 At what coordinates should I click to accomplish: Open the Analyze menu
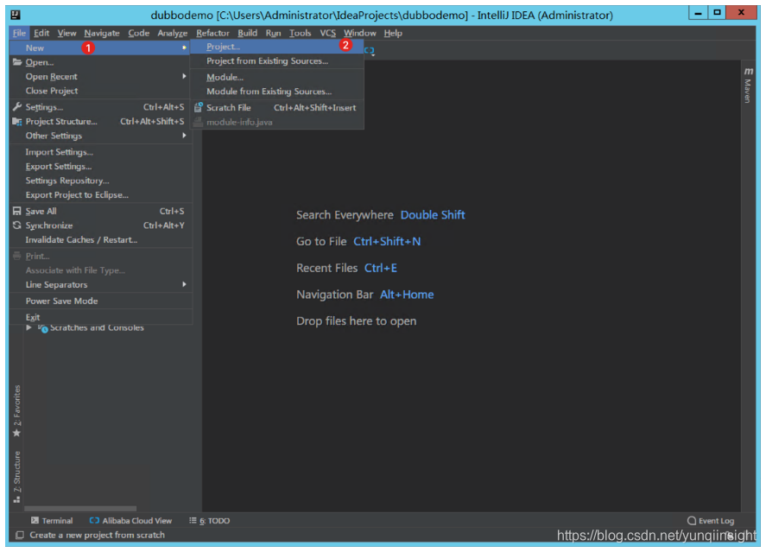[173, 33]
